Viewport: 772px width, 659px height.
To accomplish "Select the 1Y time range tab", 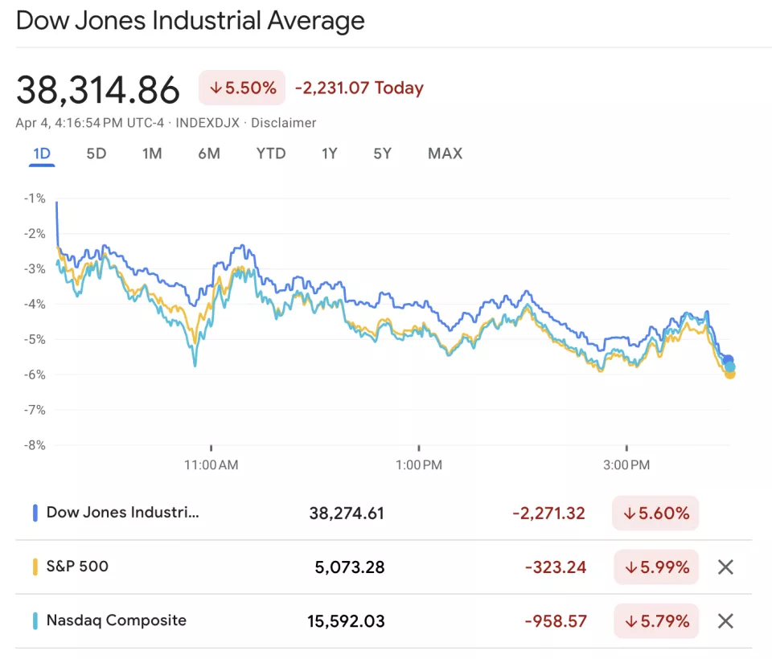I will 329,153.
